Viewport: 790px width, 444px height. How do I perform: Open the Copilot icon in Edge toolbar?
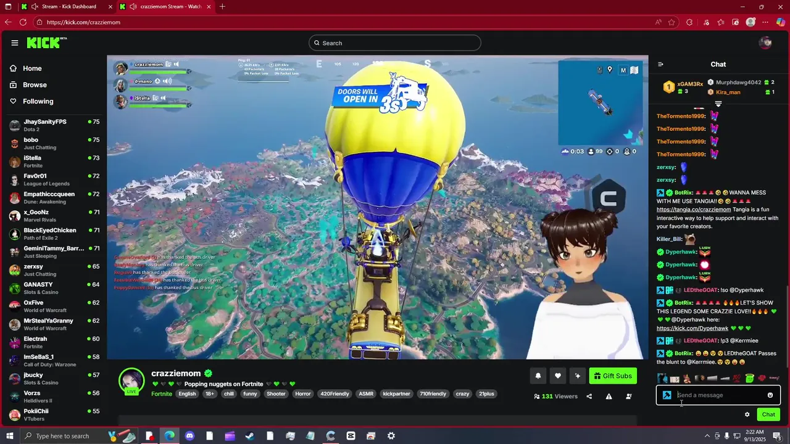[780, 22]
